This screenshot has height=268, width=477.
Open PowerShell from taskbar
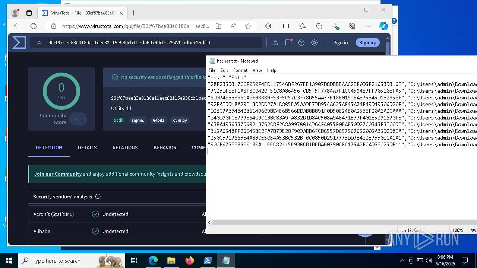tap(208, 261)
